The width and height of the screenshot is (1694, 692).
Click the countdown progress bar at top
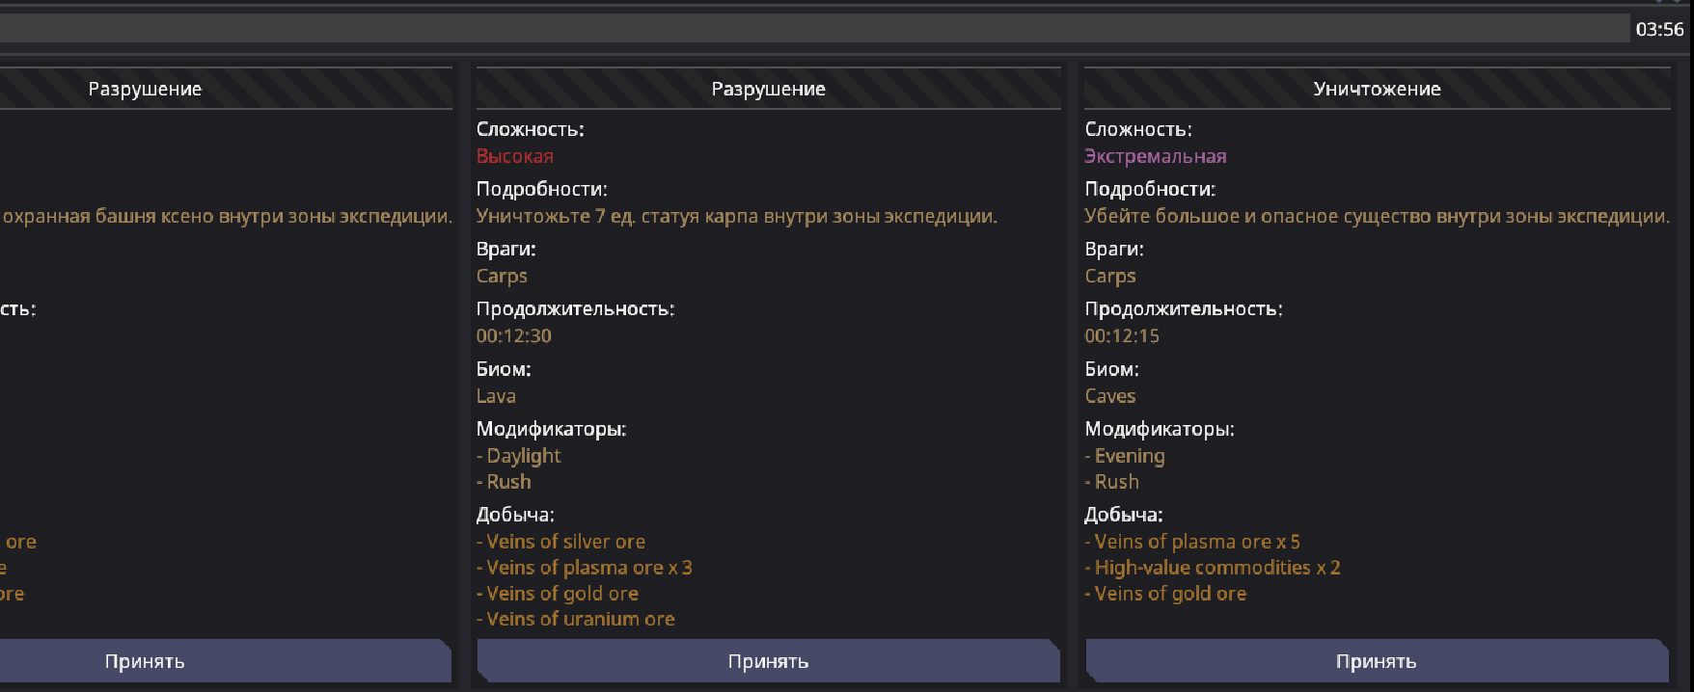click(x=813, y=29)
